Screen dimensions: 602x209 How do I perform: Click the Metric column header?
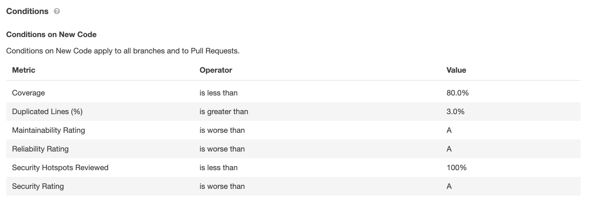point(23,70)
